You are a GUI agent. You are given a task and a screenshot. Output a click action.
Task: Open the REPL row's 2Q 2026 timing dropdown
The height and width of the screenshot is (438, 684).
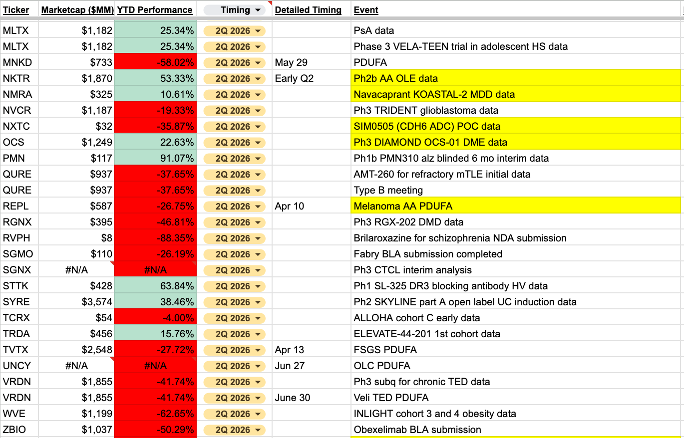pos(234,206)
